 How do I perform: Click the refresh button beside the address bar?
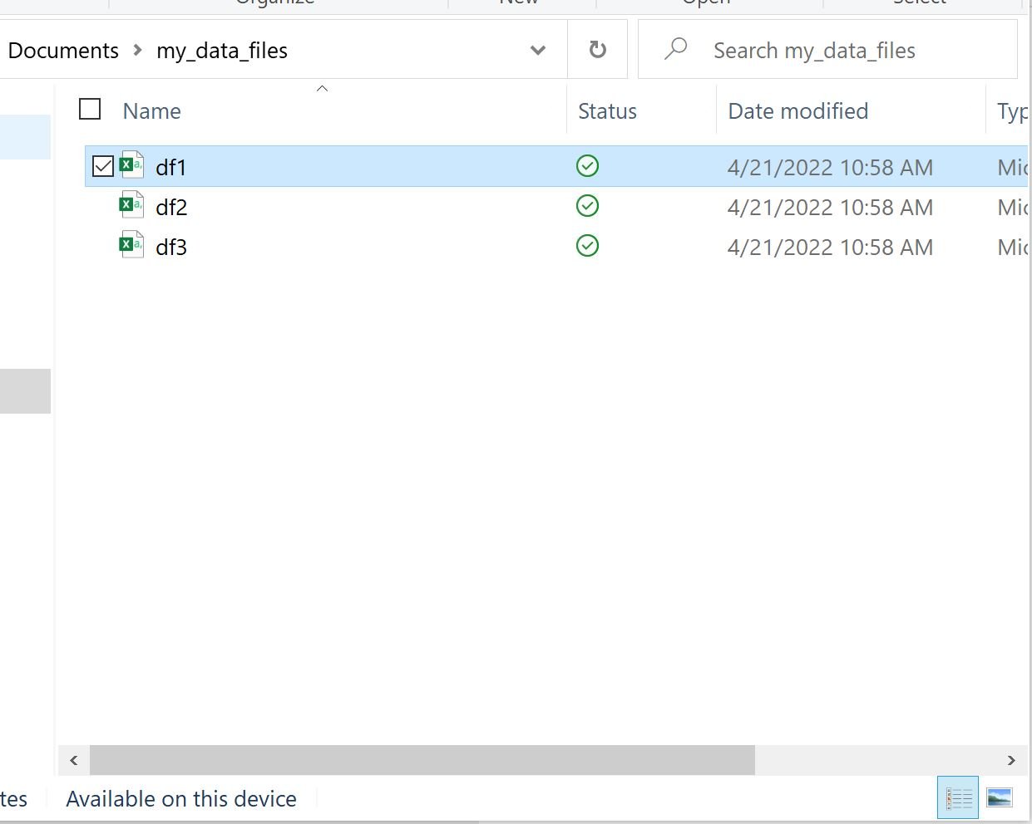(x=597, y=50)
